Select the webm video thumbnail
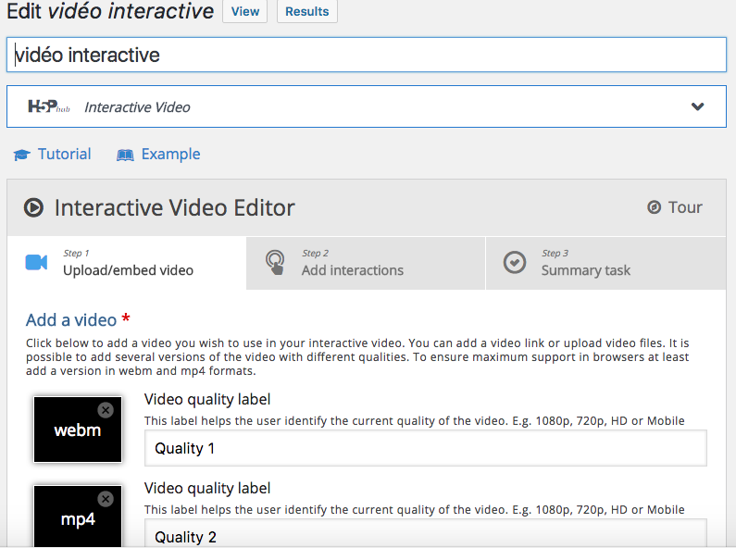The height and width of the screenshot is (548, 736). [78, 430]
